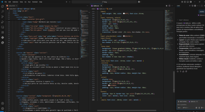Open the Run and Debug view
This screenshot has width=205, height=112.
(3, 22)
